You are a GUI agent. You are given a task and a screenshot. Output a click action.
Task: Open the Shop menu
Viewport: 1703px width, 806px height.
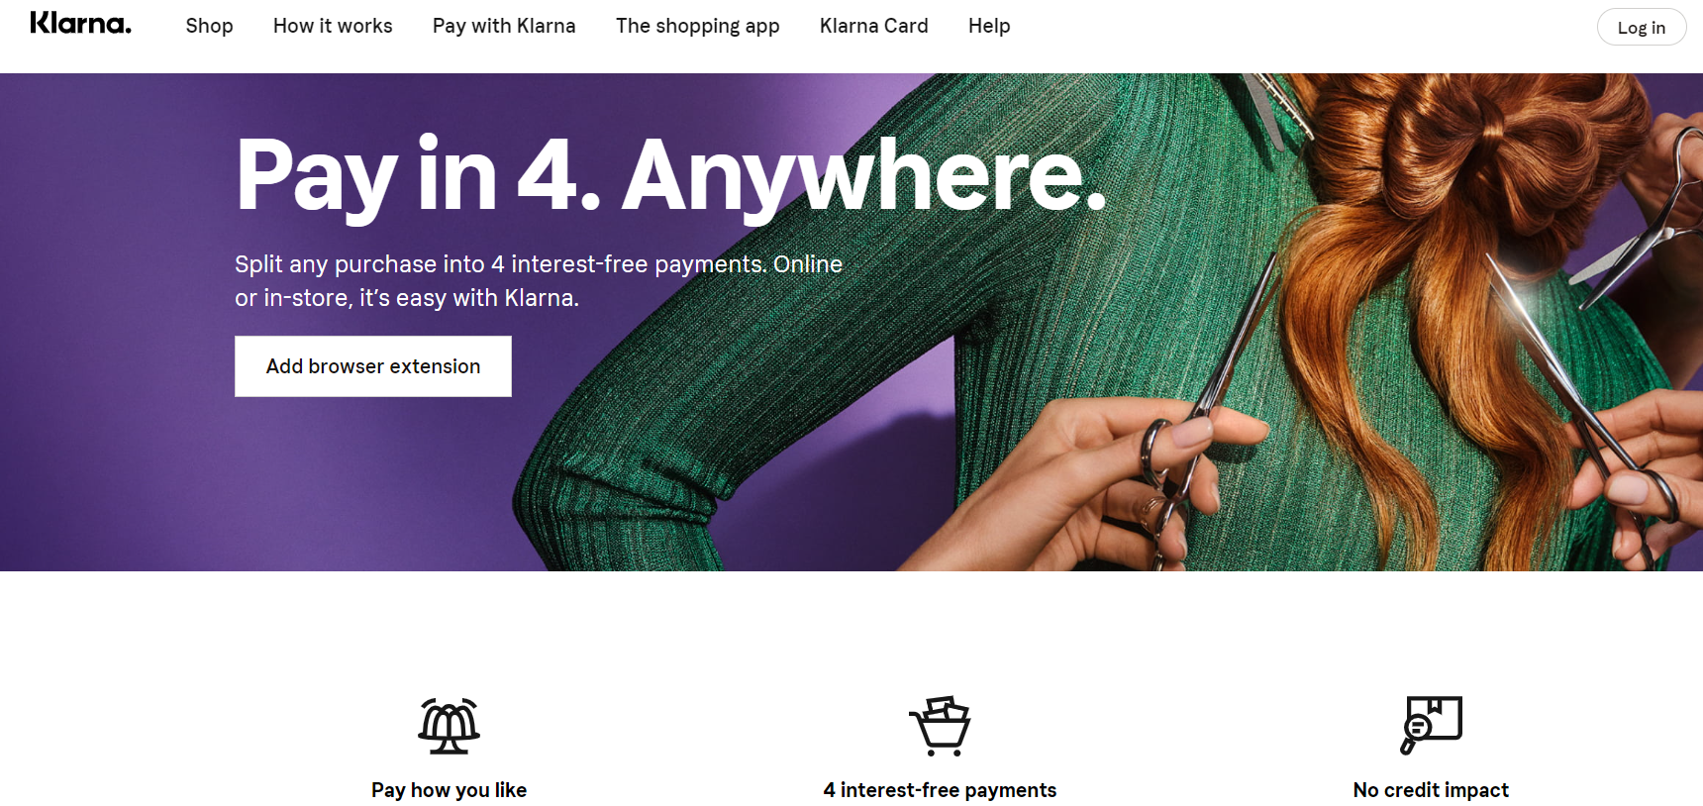click(209, 26)
